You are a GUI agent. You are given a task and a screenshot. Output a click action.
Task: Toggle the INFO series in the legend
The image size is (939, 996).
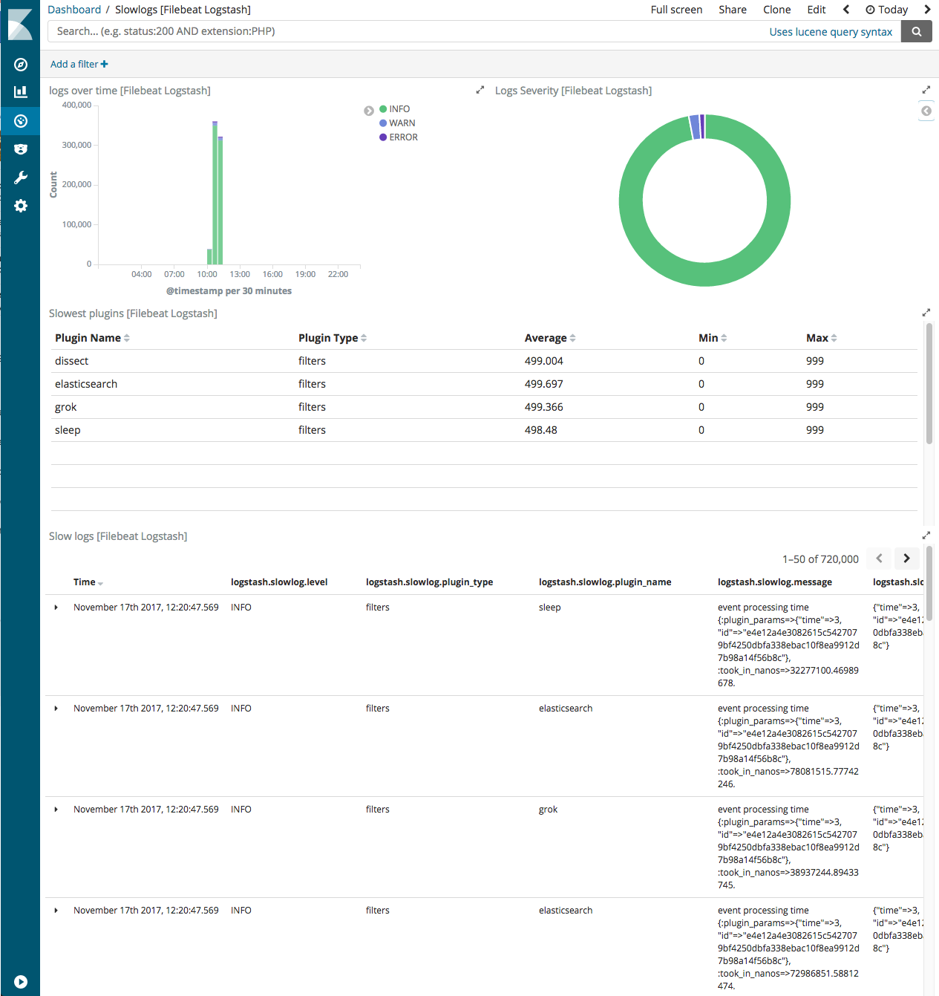[x=396, y=108]
